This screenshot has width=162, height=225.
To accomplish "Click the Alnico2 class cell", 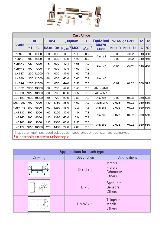I will point(101,66).
